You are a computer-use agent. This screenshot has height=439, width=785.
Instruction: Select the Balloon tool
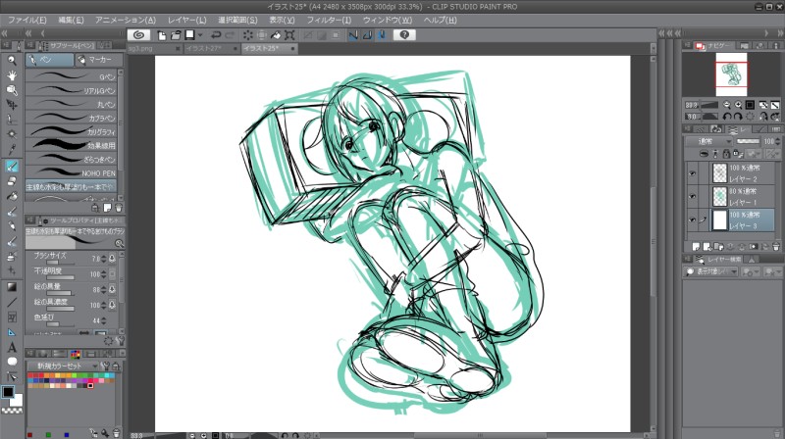pyautogui.click(x=12, y=362)
